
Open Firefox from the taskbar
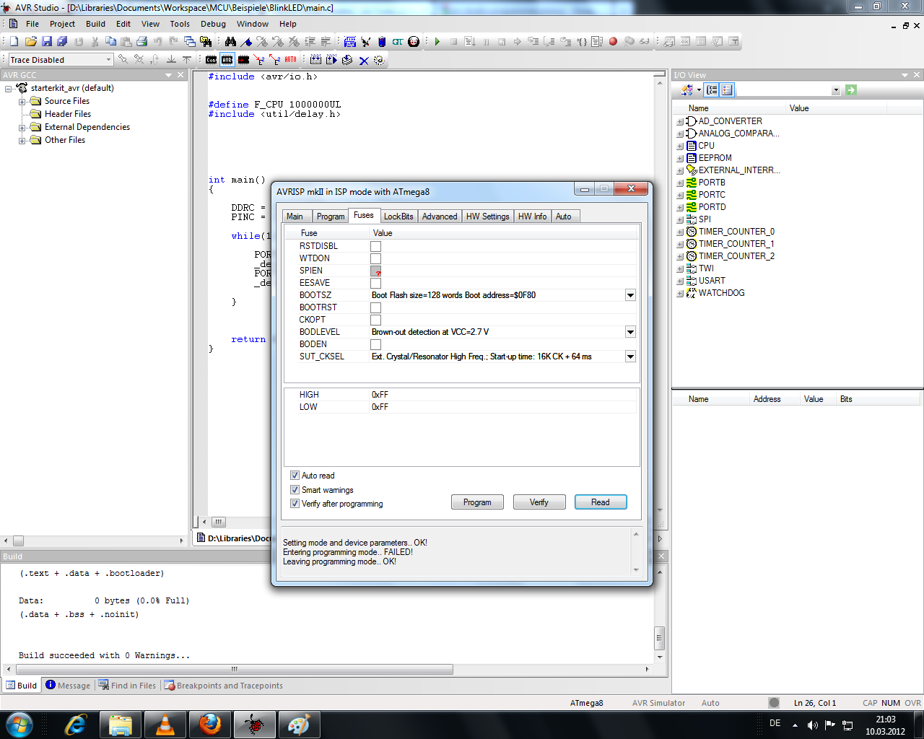(210, 725)
